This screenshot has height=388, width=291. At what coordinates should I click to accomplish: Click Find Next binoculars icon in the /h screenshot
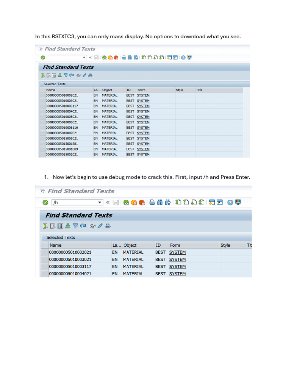click(x=168, y=202)
